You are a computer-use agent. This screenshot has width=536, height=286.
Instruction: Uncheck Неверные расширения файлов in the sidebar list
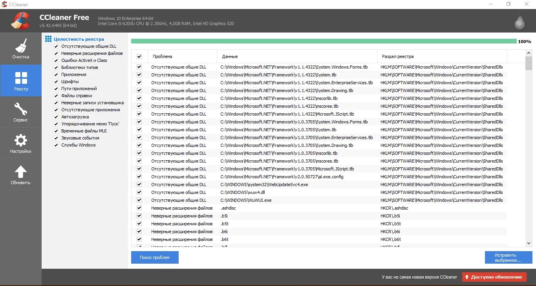[x=56, y=53]
